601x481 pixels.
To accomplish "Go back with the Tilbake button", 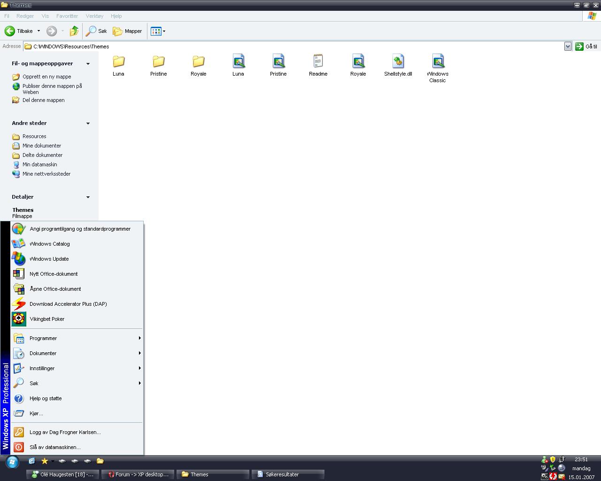I will click(19, 31).
